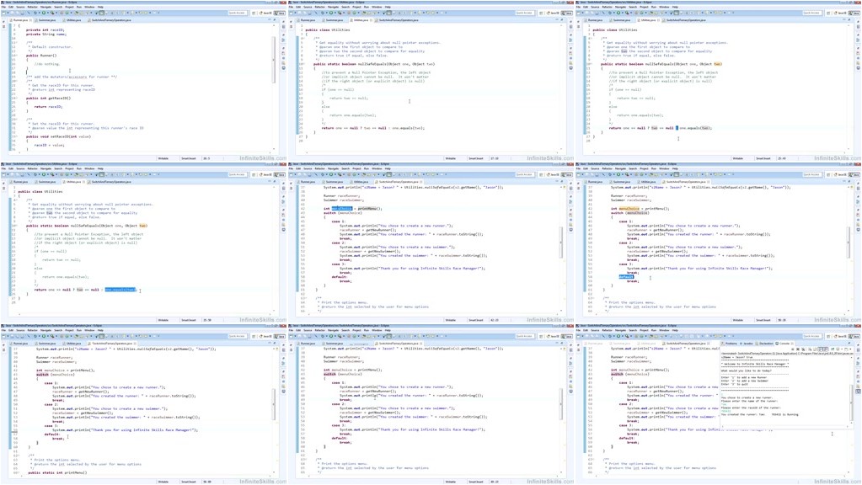Click Clear Console icon in Console toolbar
Viewport: 862px width, 485px height.
(x=810, y=349)
